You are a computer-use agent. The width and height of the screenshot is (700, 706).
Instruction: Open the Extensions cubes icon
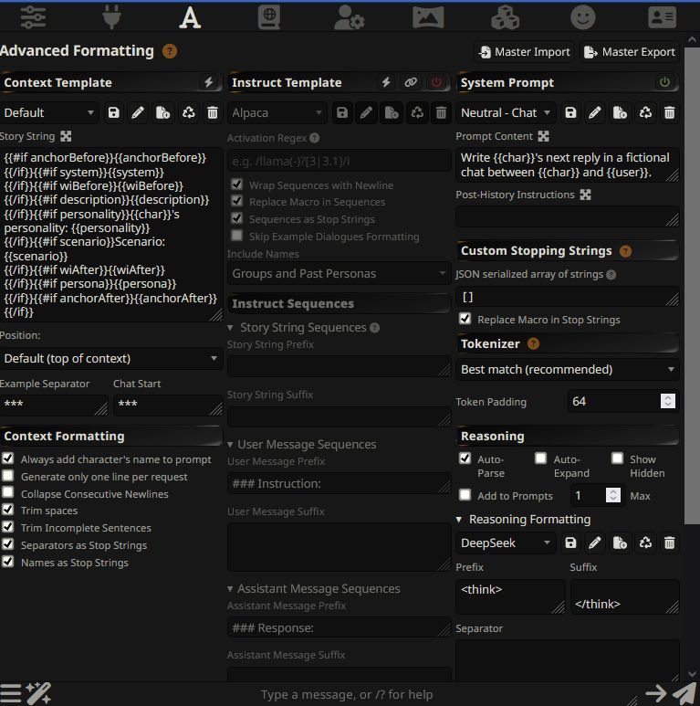505,16
